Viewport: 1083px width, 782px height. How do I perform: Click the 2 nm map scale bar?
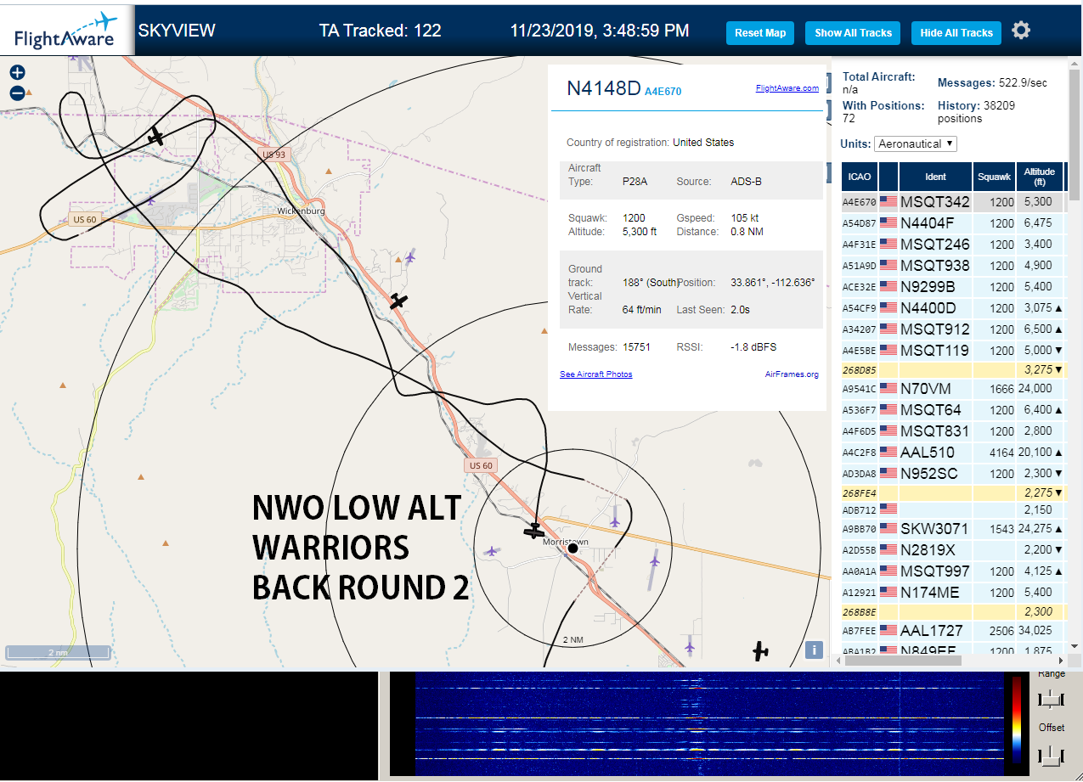coord(58,653)
